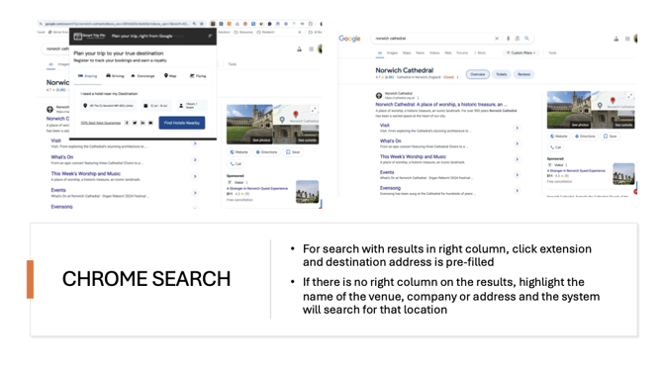Viewport: 663px width, 372px height.
Task: Click the destination address field in popup
Action: (109, 105)
